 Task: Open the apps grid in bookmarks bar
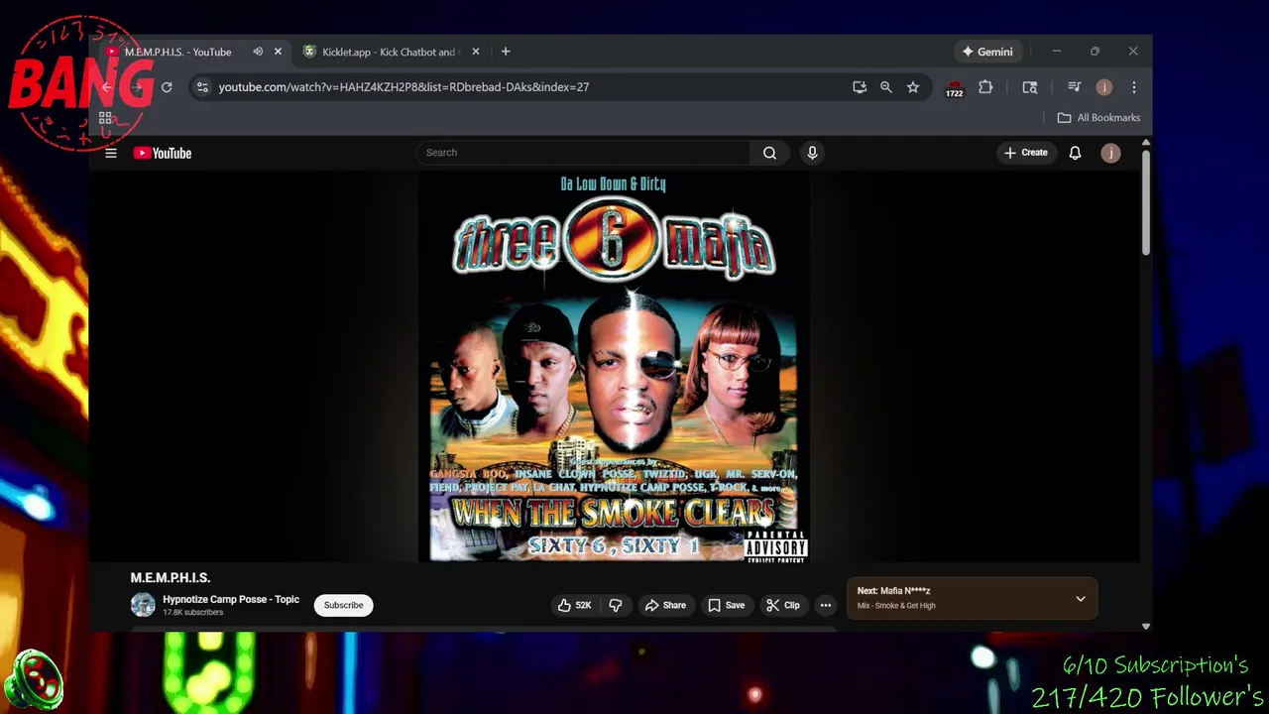[x=105, y=117]
